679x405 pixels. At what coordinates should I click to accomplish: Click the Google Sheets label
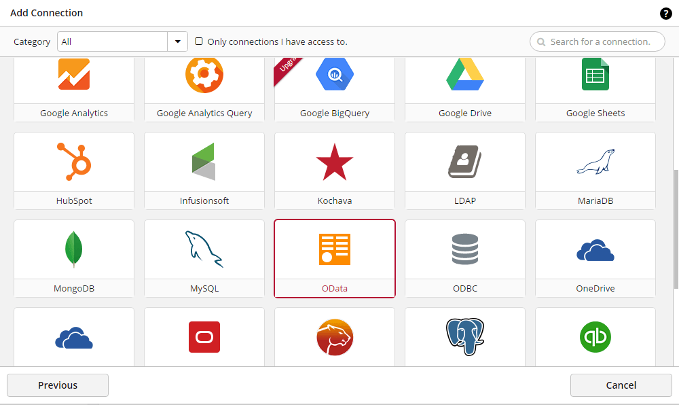tap(595, 113)
